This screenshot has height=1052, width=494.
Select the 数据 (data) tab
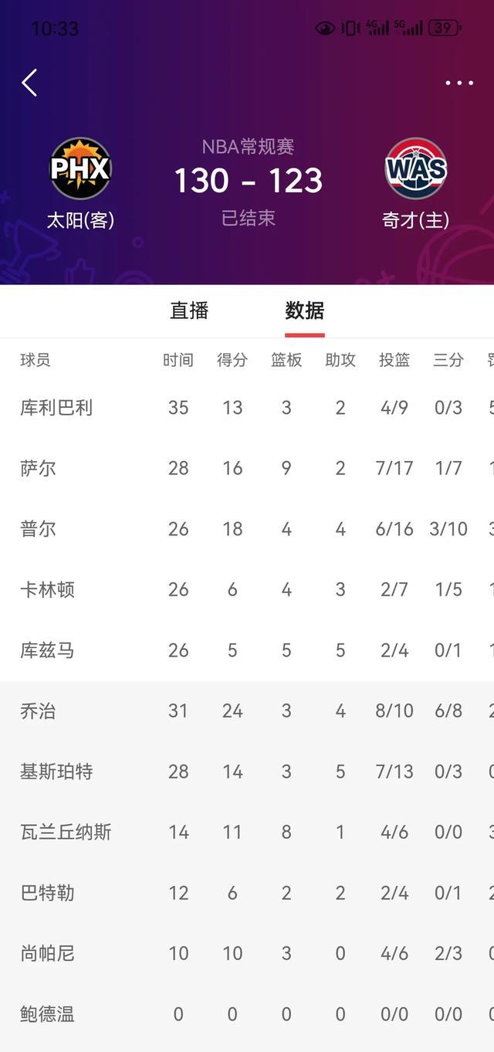tap(306, 311)
